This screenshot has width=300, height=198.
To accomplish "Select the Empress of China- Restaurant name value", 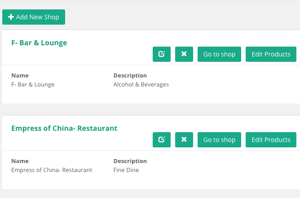I will 52,170.
